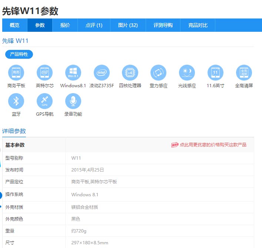
Task: Click the 约720g weight value
Action: (79, 231)
